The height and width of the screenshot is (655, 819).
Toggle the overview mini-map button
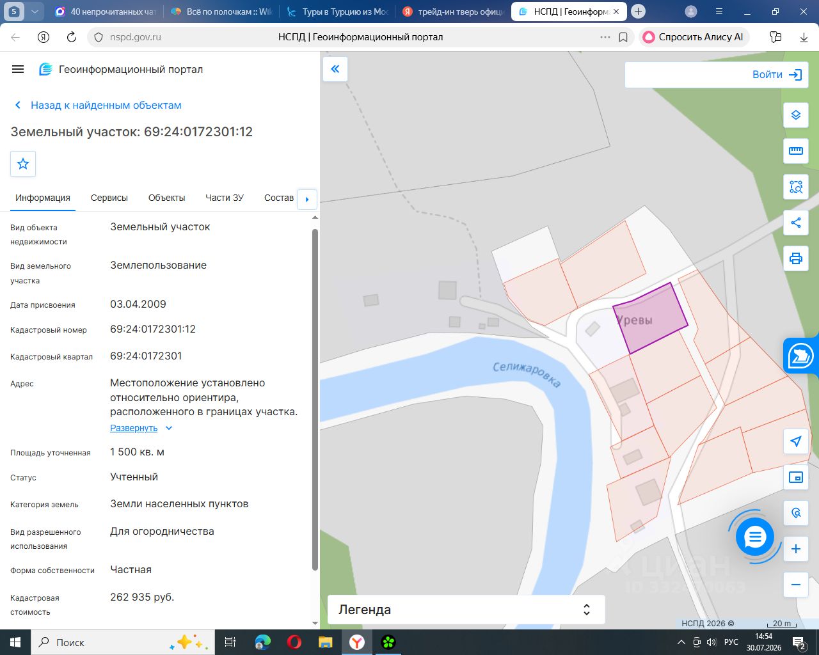796,477
